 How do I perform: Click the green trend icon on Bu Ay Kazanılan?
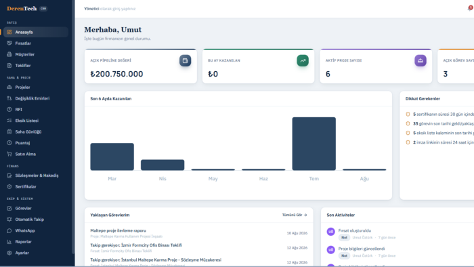pos(303,60)
